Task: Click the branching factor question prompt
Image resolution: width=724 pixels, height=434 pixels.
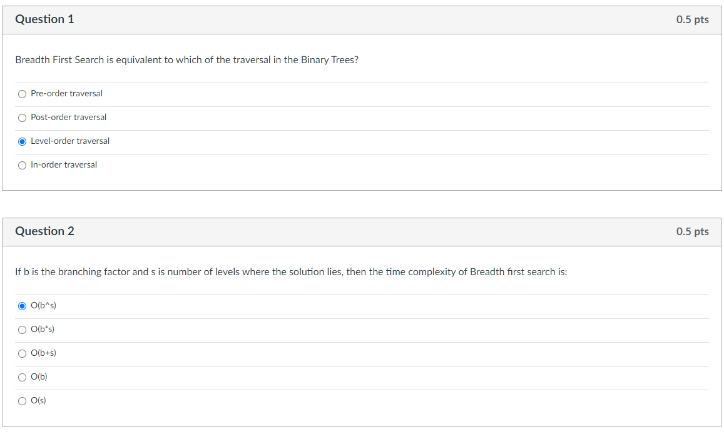Action: point(290,271)
